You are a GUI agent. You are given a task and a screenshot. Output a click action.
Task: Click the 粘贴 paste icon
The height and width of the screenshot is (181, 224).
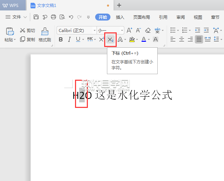(x=10, y=31)
